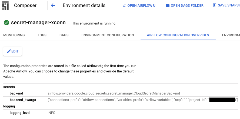Image resolution: width=240 pixels, height=119 pixels.
Task: Click the INFO logging level value
Action: pos(51,113)
